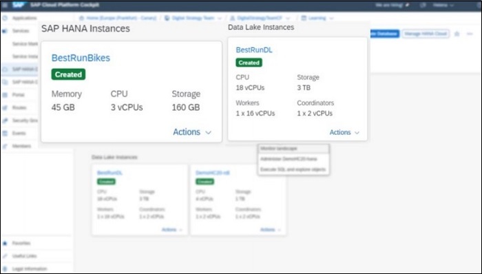The height and width of the screenshot is (274, 482).
Task: Click the Applications sidebar icon
Action: pyautogui.click(x=5, y=18)
